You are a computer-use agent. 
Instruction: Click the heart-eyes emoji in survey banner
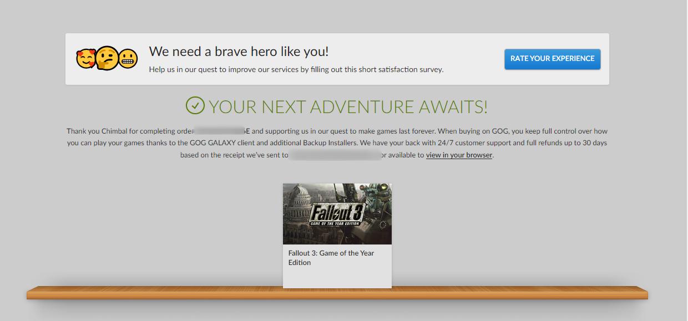pyautogui.click(x=86, y=59)
